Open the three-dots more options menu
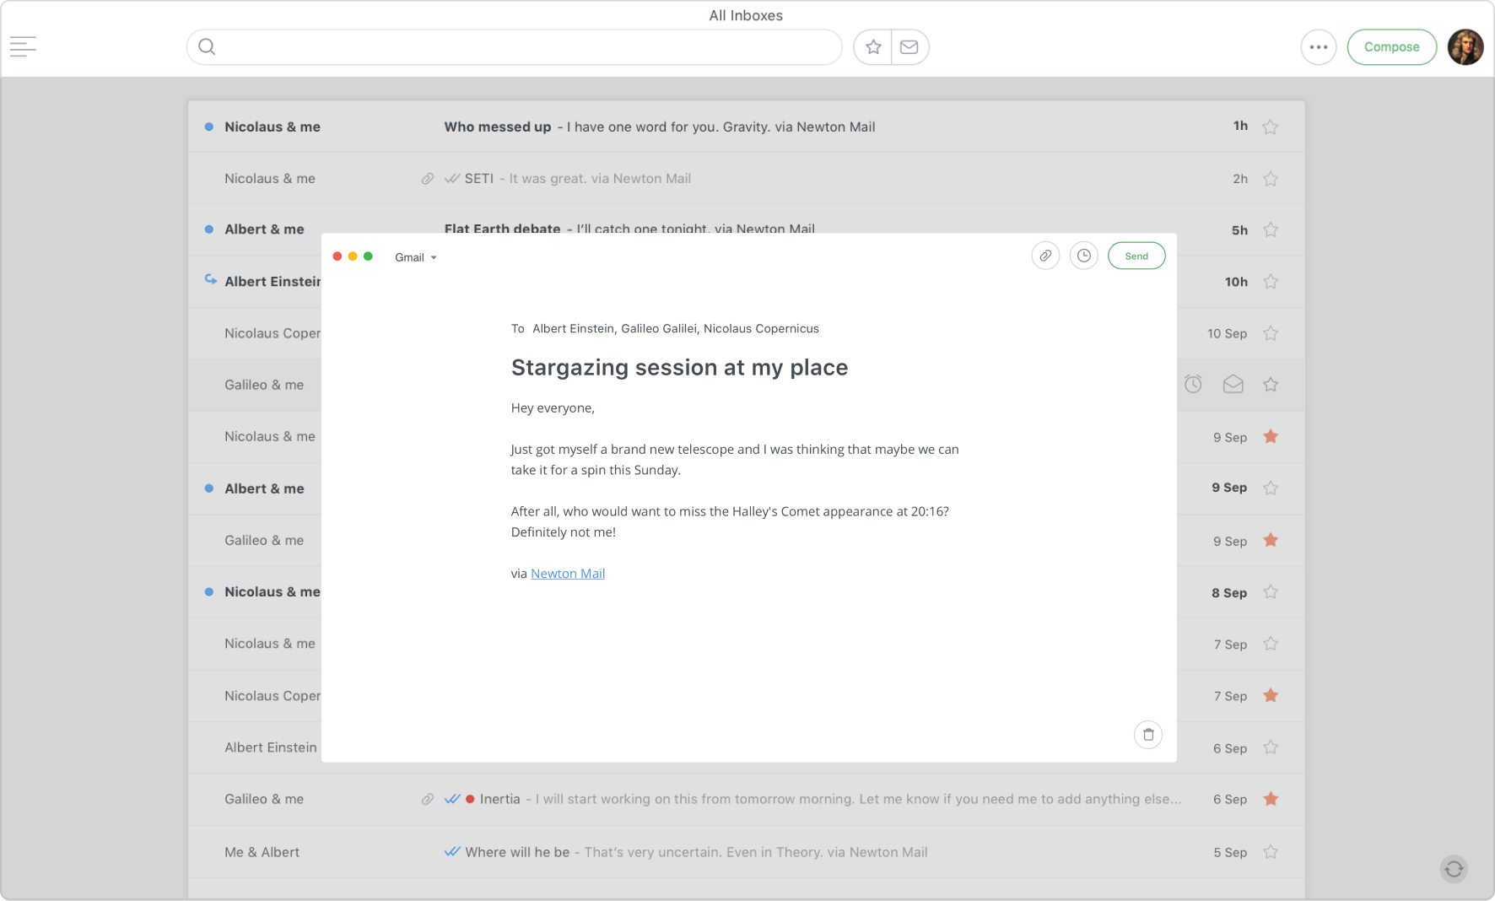Screen dimensions: 1495x901 (1319, 47)
